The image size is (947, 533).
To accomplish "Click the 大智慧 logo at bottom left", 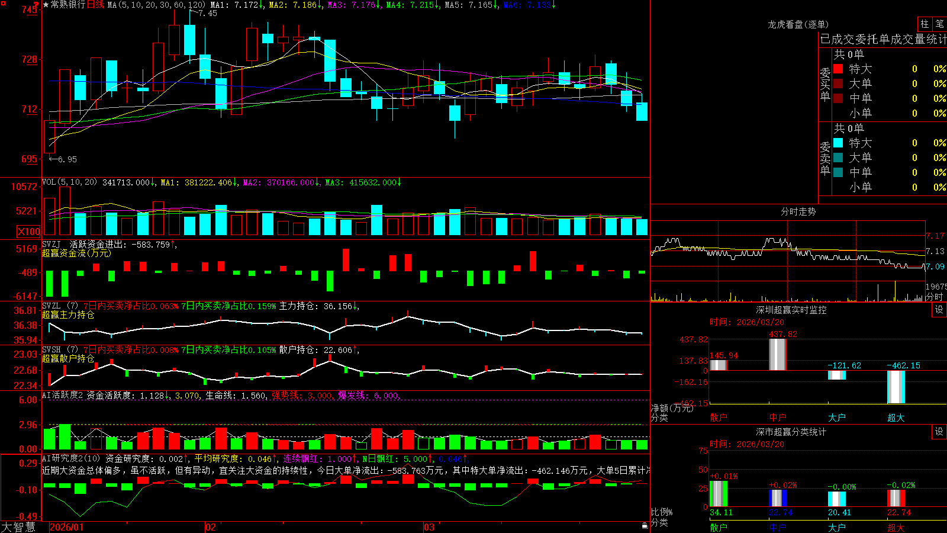I will coord(18,526).
